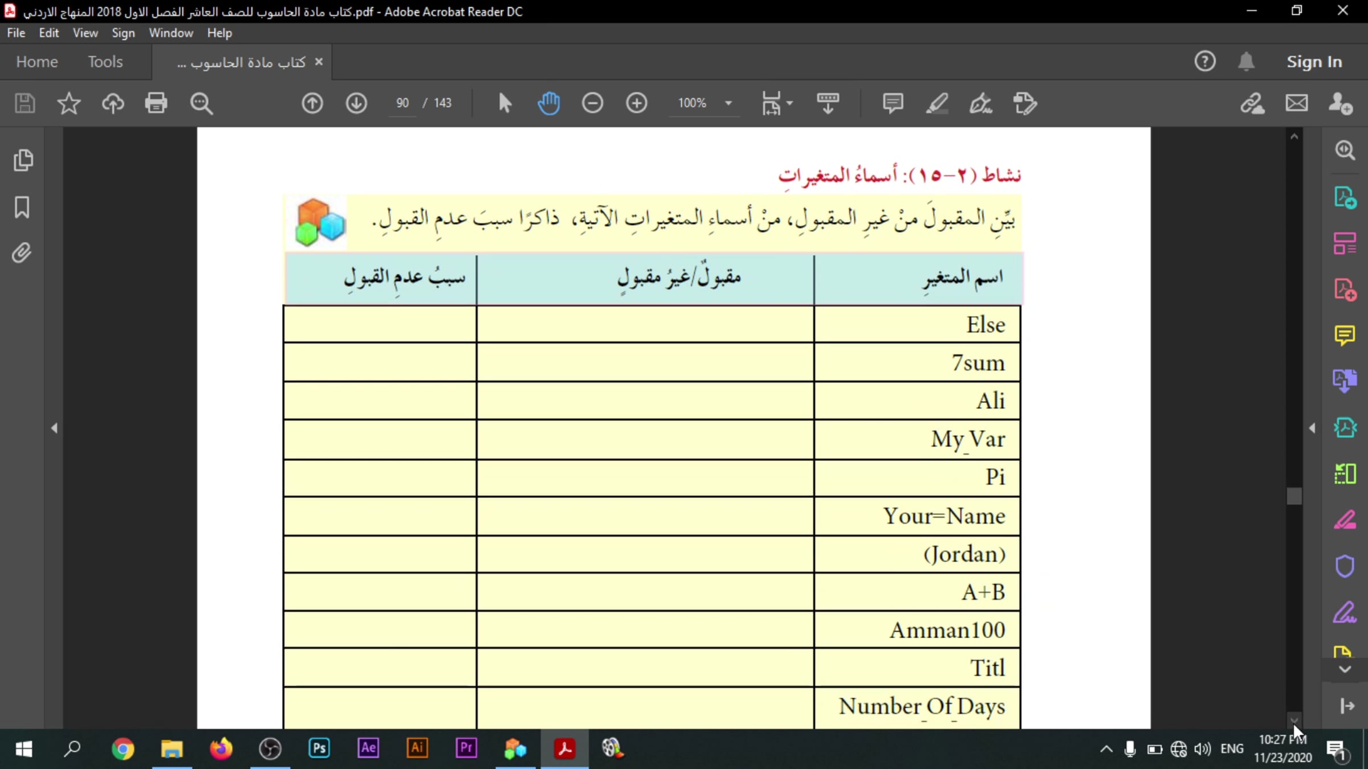Show the Attachments panel paperclip
The height and width of the screenshot is (769, 1368).
pyautogui.click(x=22, y=253)
